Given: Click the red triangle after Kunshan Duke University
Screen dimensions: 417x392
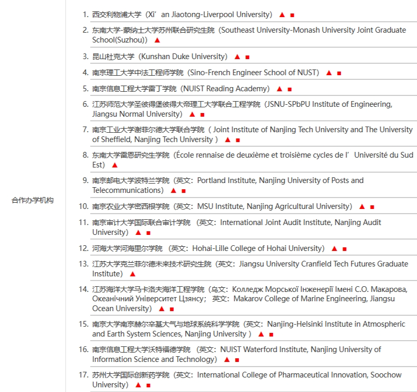Looking at the screenshot, I should pyautogui.click(x=237, y=57).
